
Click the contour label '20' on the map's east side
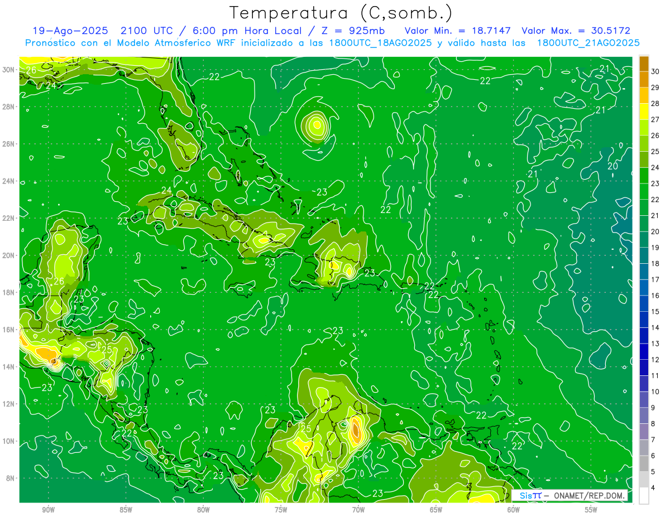pos(612,166)
